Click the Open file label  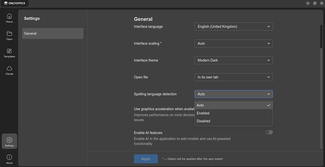pos(141,77)
